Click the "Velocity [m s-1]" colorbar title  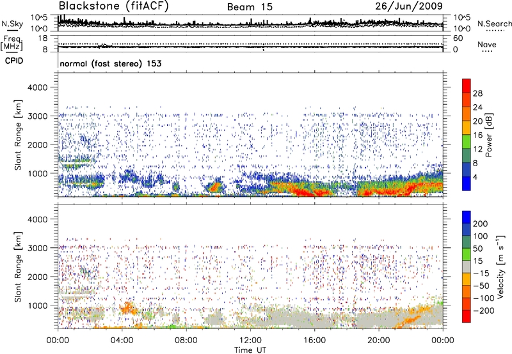(x=501, y=266)
